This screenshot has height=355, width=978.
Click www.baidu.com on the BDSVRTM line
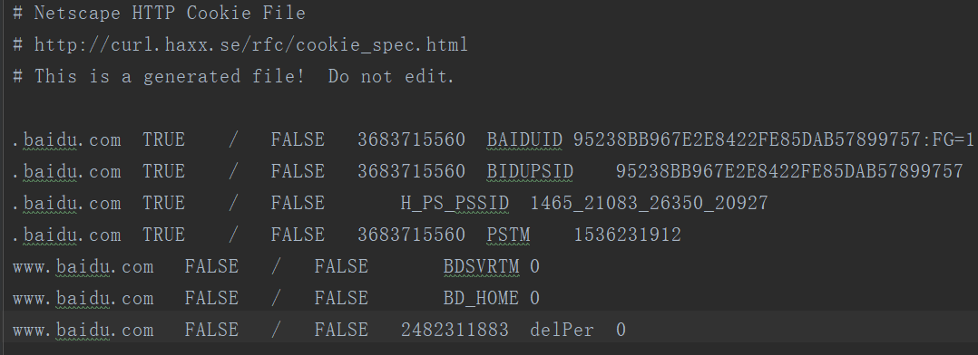[83, 267]
